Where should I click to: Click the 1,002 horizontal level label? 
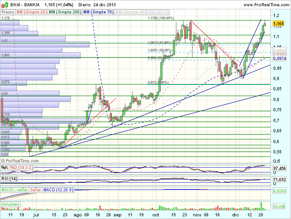tap(5, 55)
